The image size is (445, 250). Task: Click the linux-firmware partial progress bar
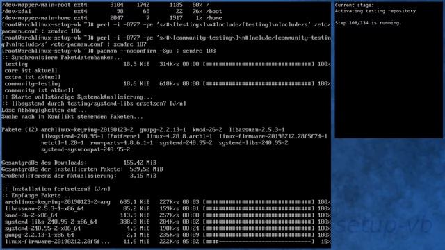pyautogui.click(x=259, y=242)
